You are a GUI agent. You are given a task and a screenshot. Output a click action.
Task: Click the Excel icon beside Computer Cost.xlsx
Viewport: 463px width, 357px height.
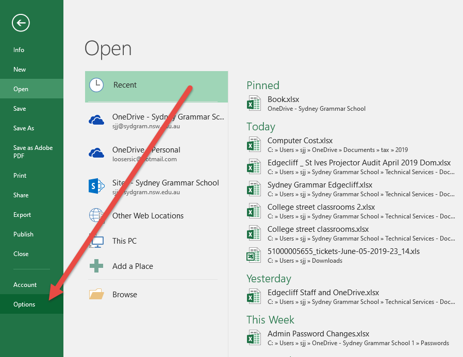254,145
